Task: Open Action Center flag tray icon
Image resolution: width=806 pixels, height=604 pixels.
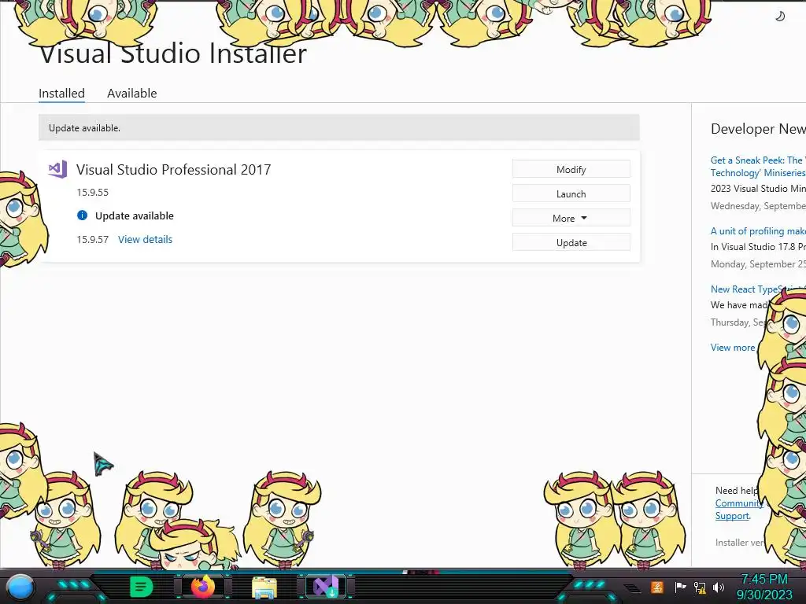Action: tap(681, 587)
